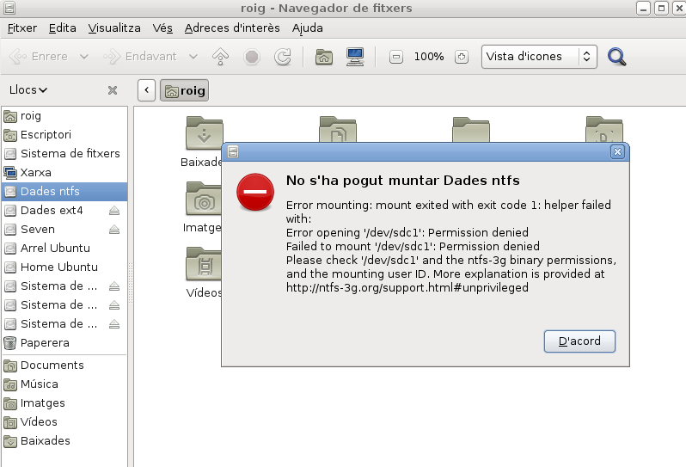The height and width of the screenshot is (467, 686).
Task: Click the path bar left arrow
Action: click(x=146, y=90)
